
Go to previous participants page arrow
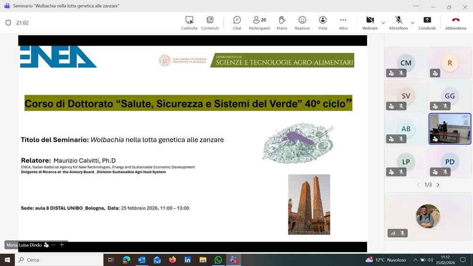click(418, 185)
